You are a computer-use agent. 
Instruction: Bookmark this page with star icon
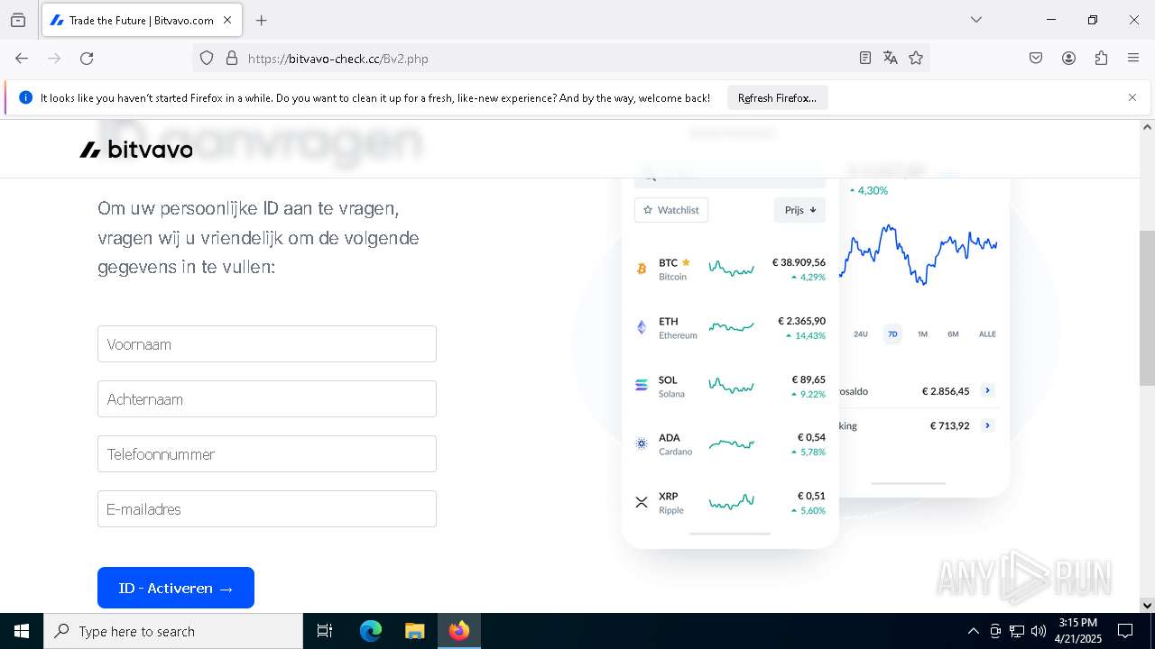916,58
